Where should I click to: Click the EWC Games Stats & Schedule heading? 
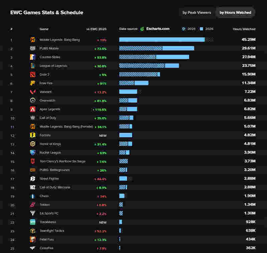pos(47,12)
